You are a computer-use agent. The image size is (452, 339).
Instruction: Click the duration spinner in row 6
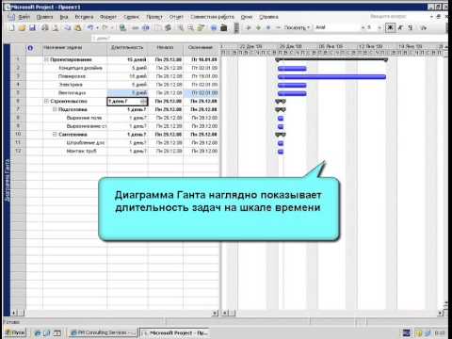pos(144,101)
